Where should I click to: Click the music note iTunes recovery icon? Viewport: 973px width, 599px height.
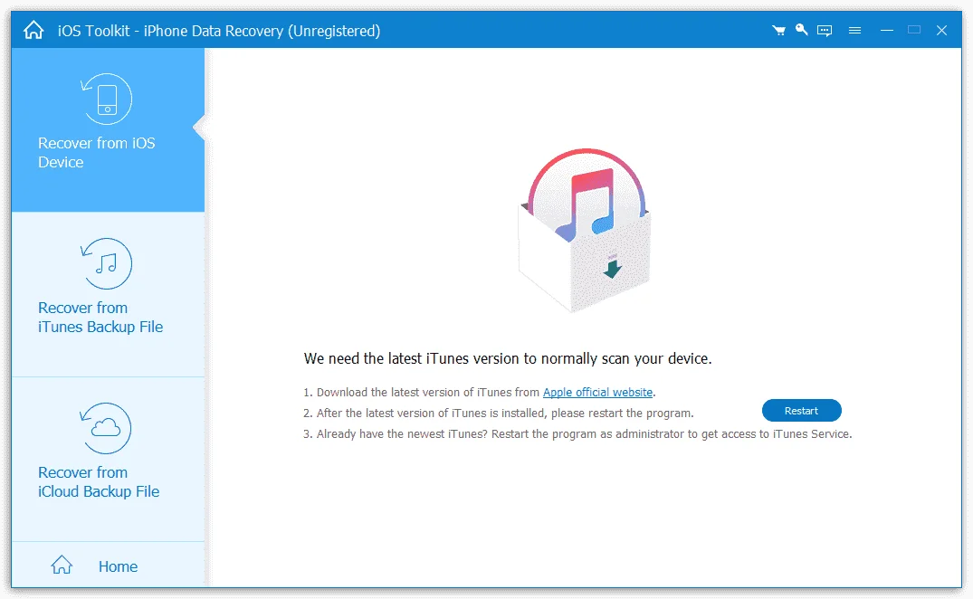(106, 263)
